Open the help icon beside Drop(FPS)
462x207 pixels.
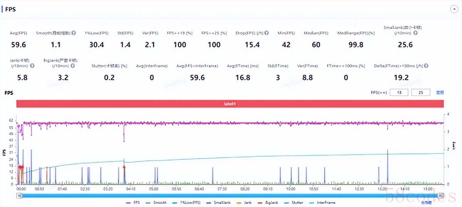click(266, 33)
